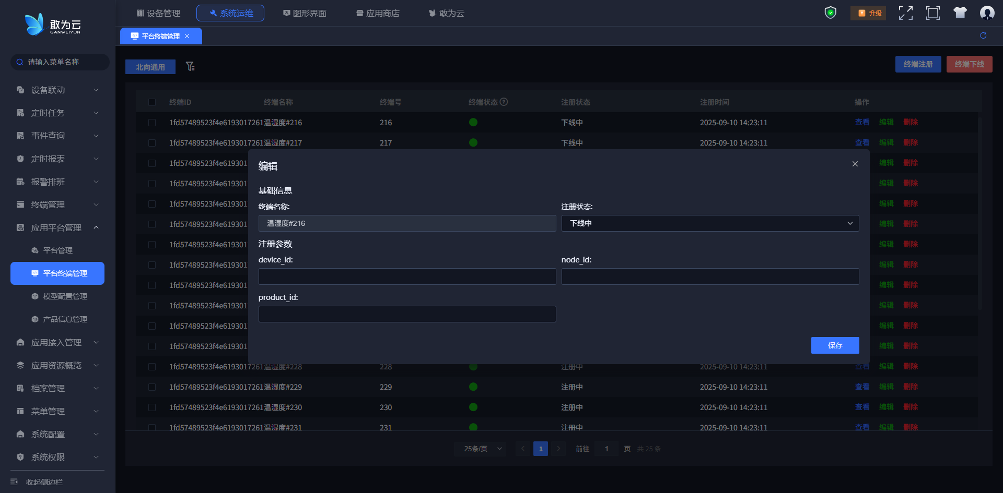
Task: Toggle fullscreen with the expand arrows icon
Action: pos(905,13)
